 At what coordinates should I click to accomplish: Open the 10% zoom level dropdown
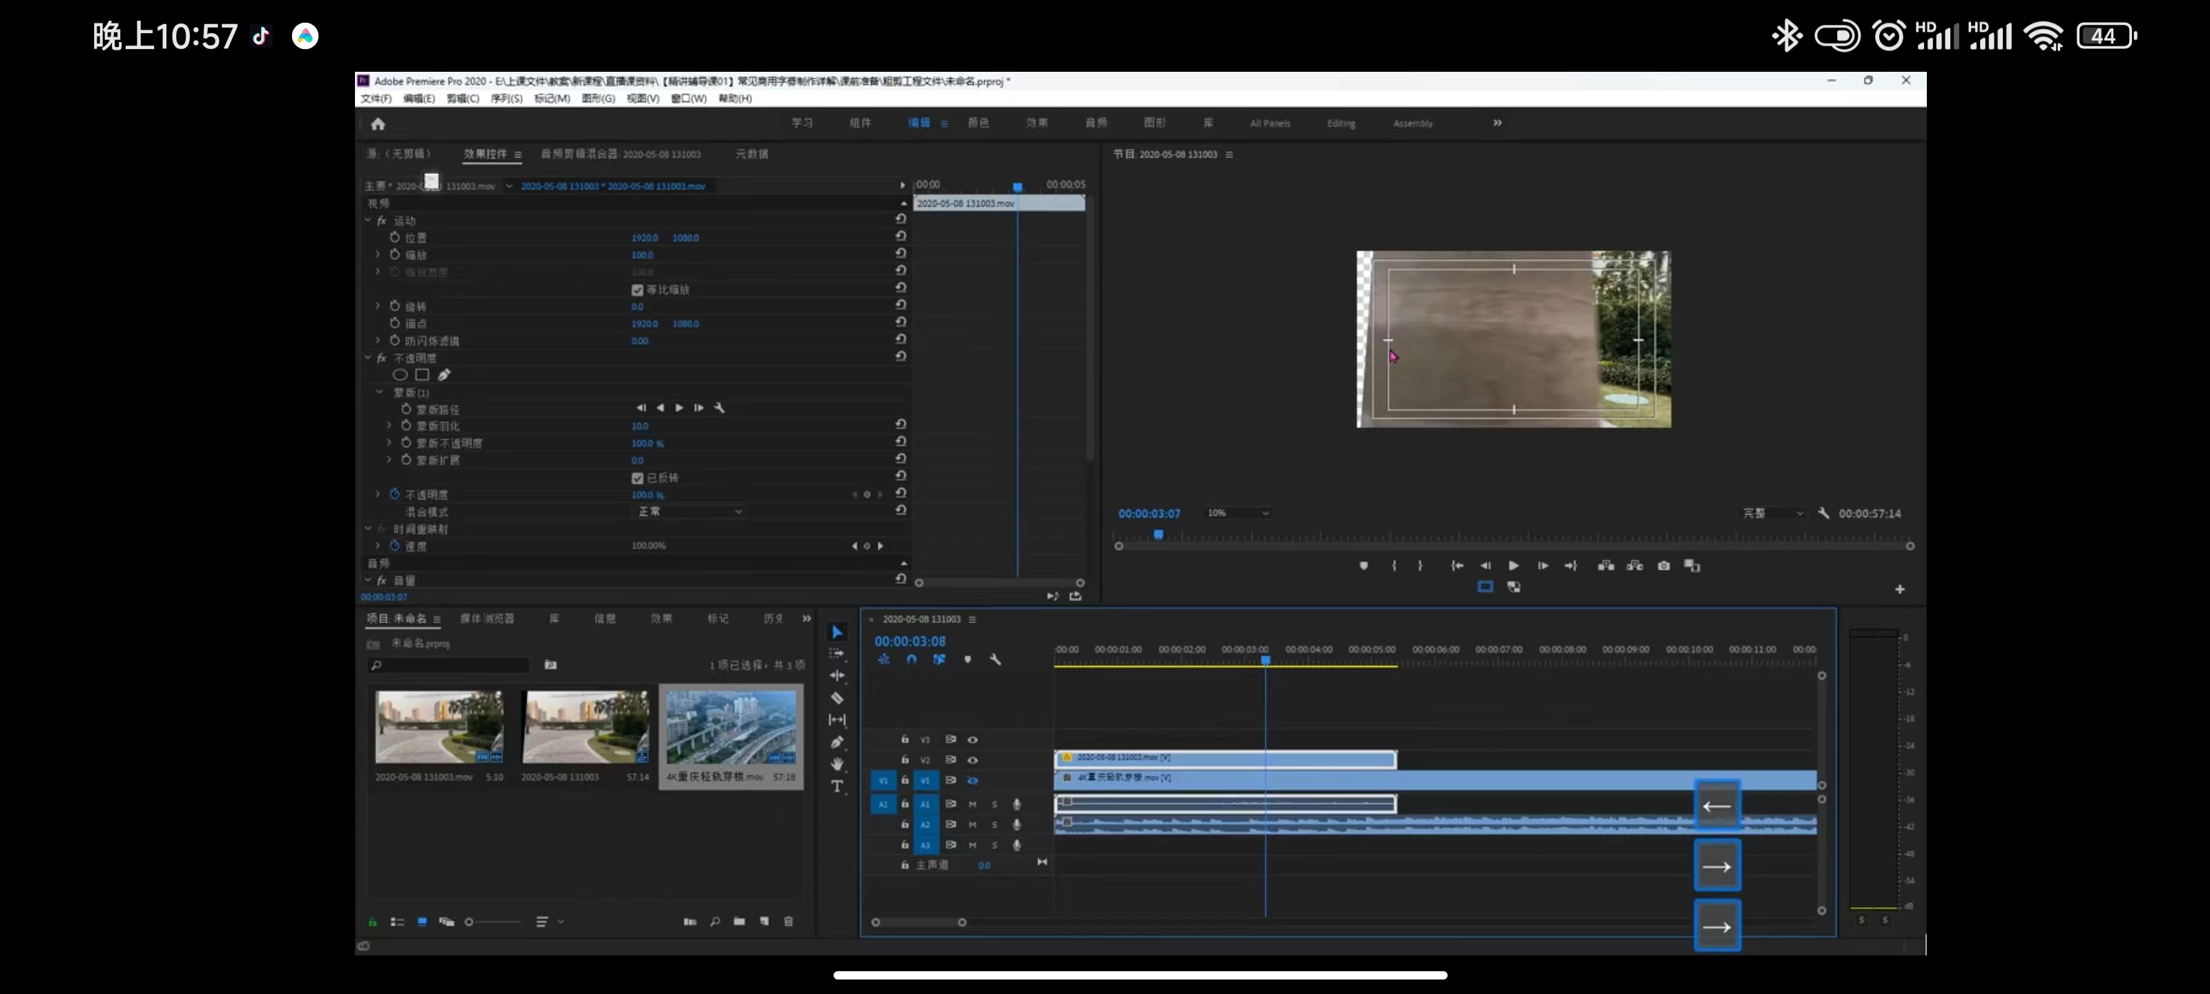1237,513
